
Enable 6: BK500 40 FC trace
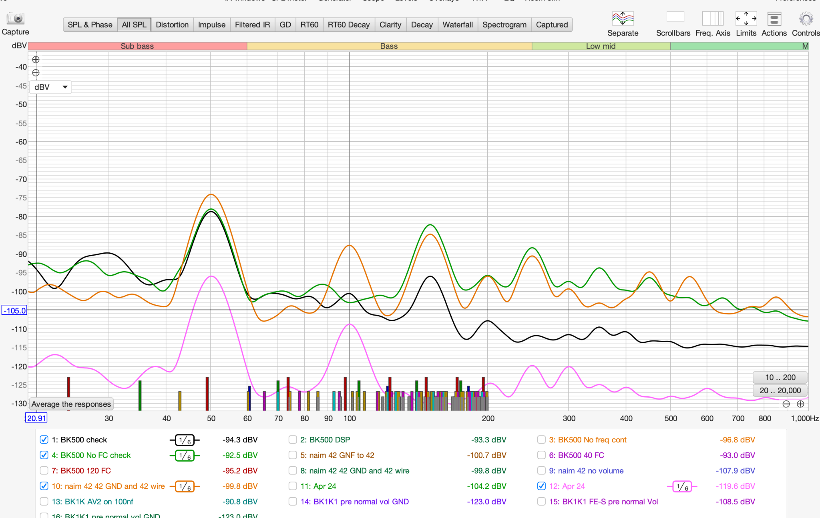pyautogui.click(x=541, y=455)
